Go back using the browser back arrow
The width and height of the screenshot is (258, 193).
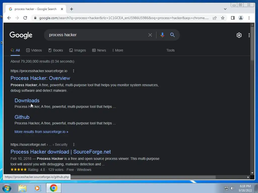click(x=9, y=18)
